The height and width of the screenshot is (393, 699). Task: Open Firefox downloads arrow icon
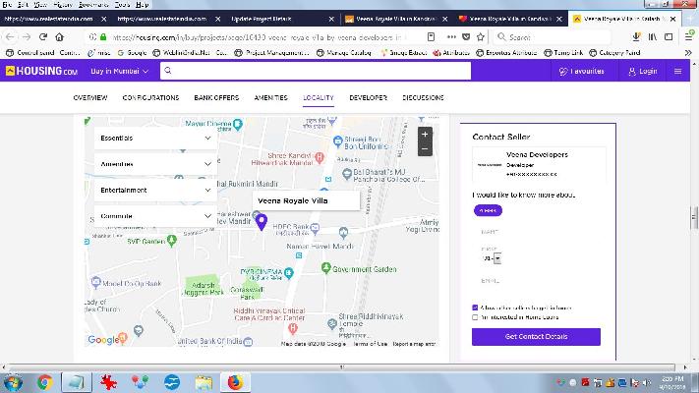pos(636,37)
